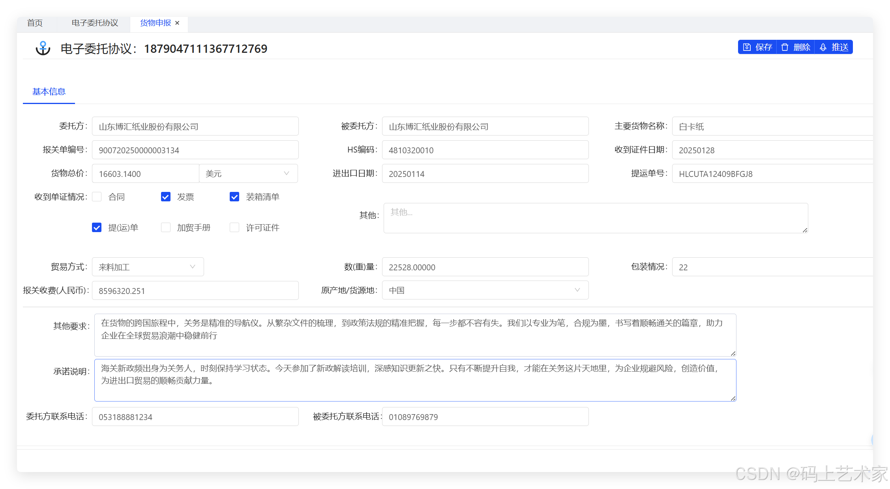The height and width of the screenshot is (489, 890).
Task: Click the 货物总价 field 16603.1400
Action: click(145, 173)
